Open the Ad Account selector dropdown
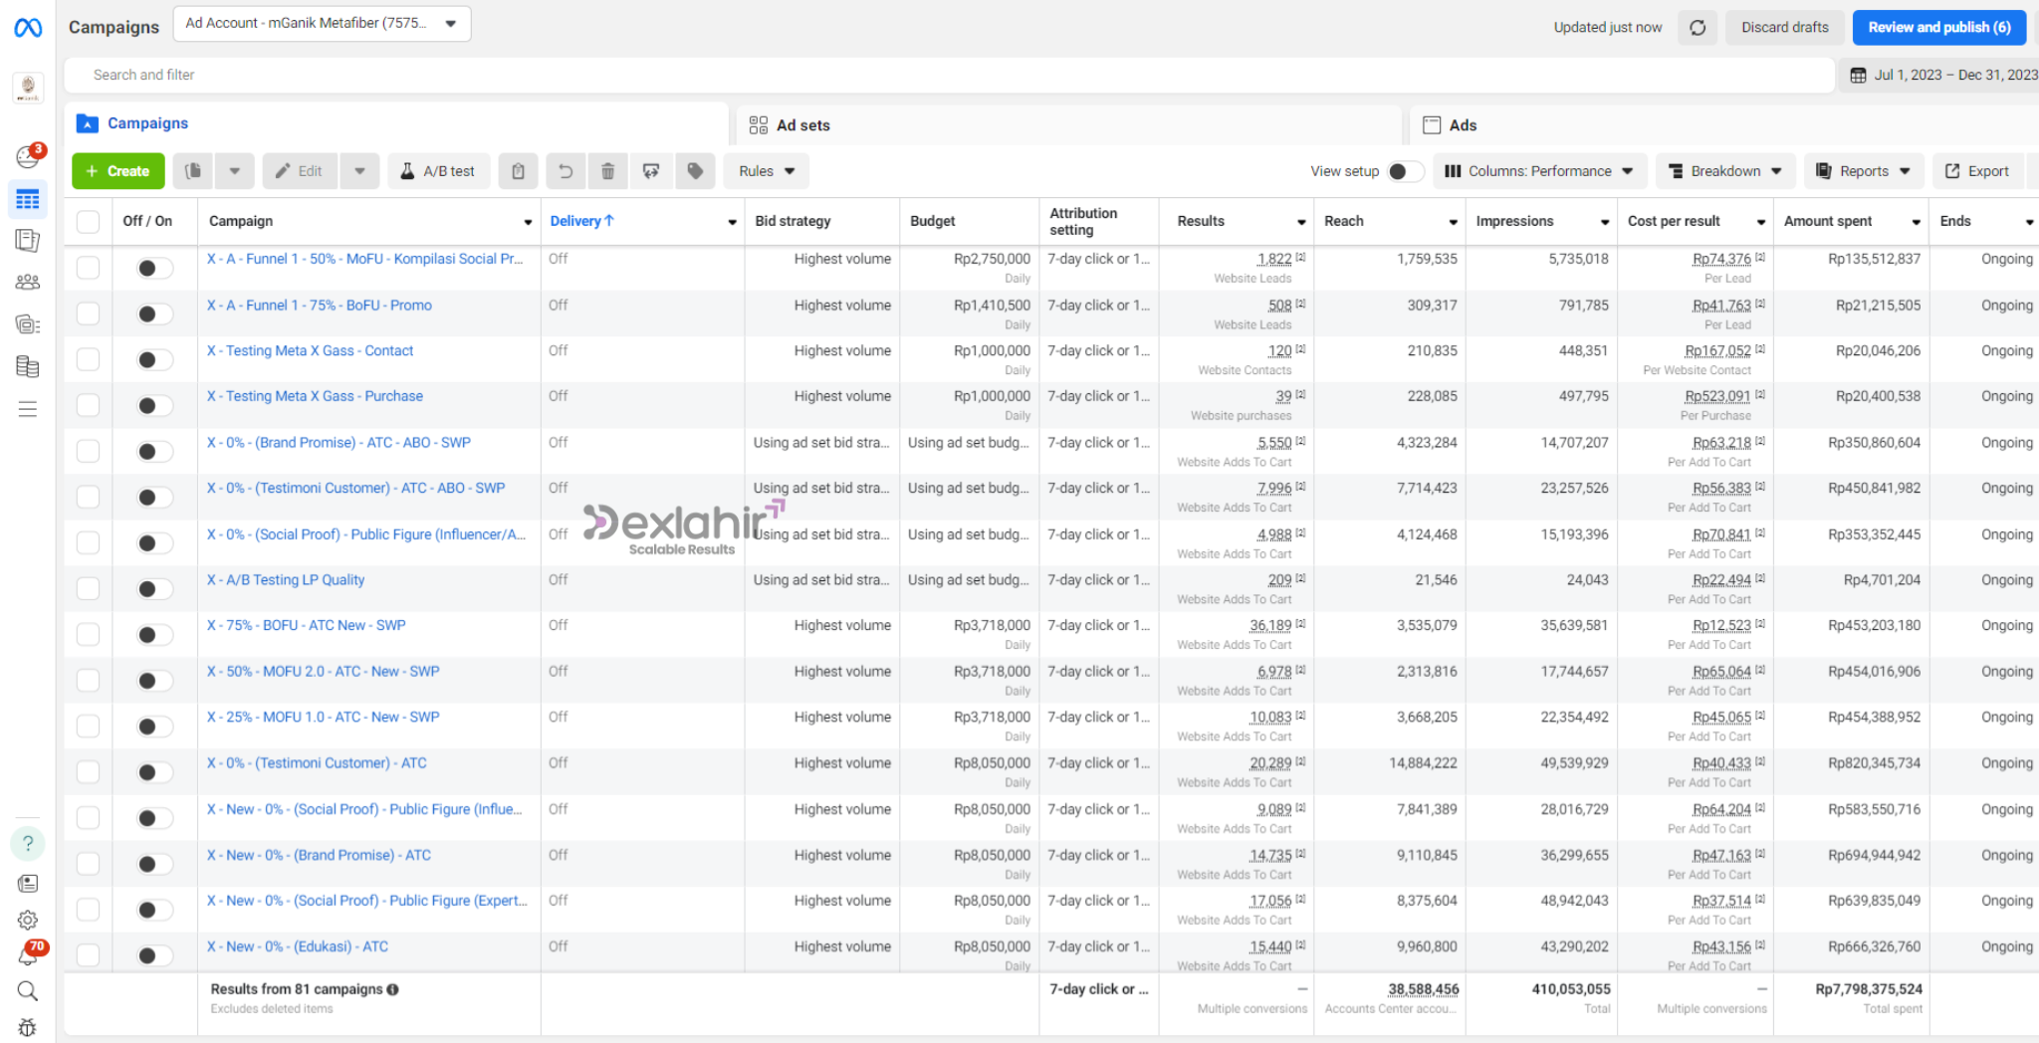Viewport: 2039px width, 1043px height. tap(322, 24)
